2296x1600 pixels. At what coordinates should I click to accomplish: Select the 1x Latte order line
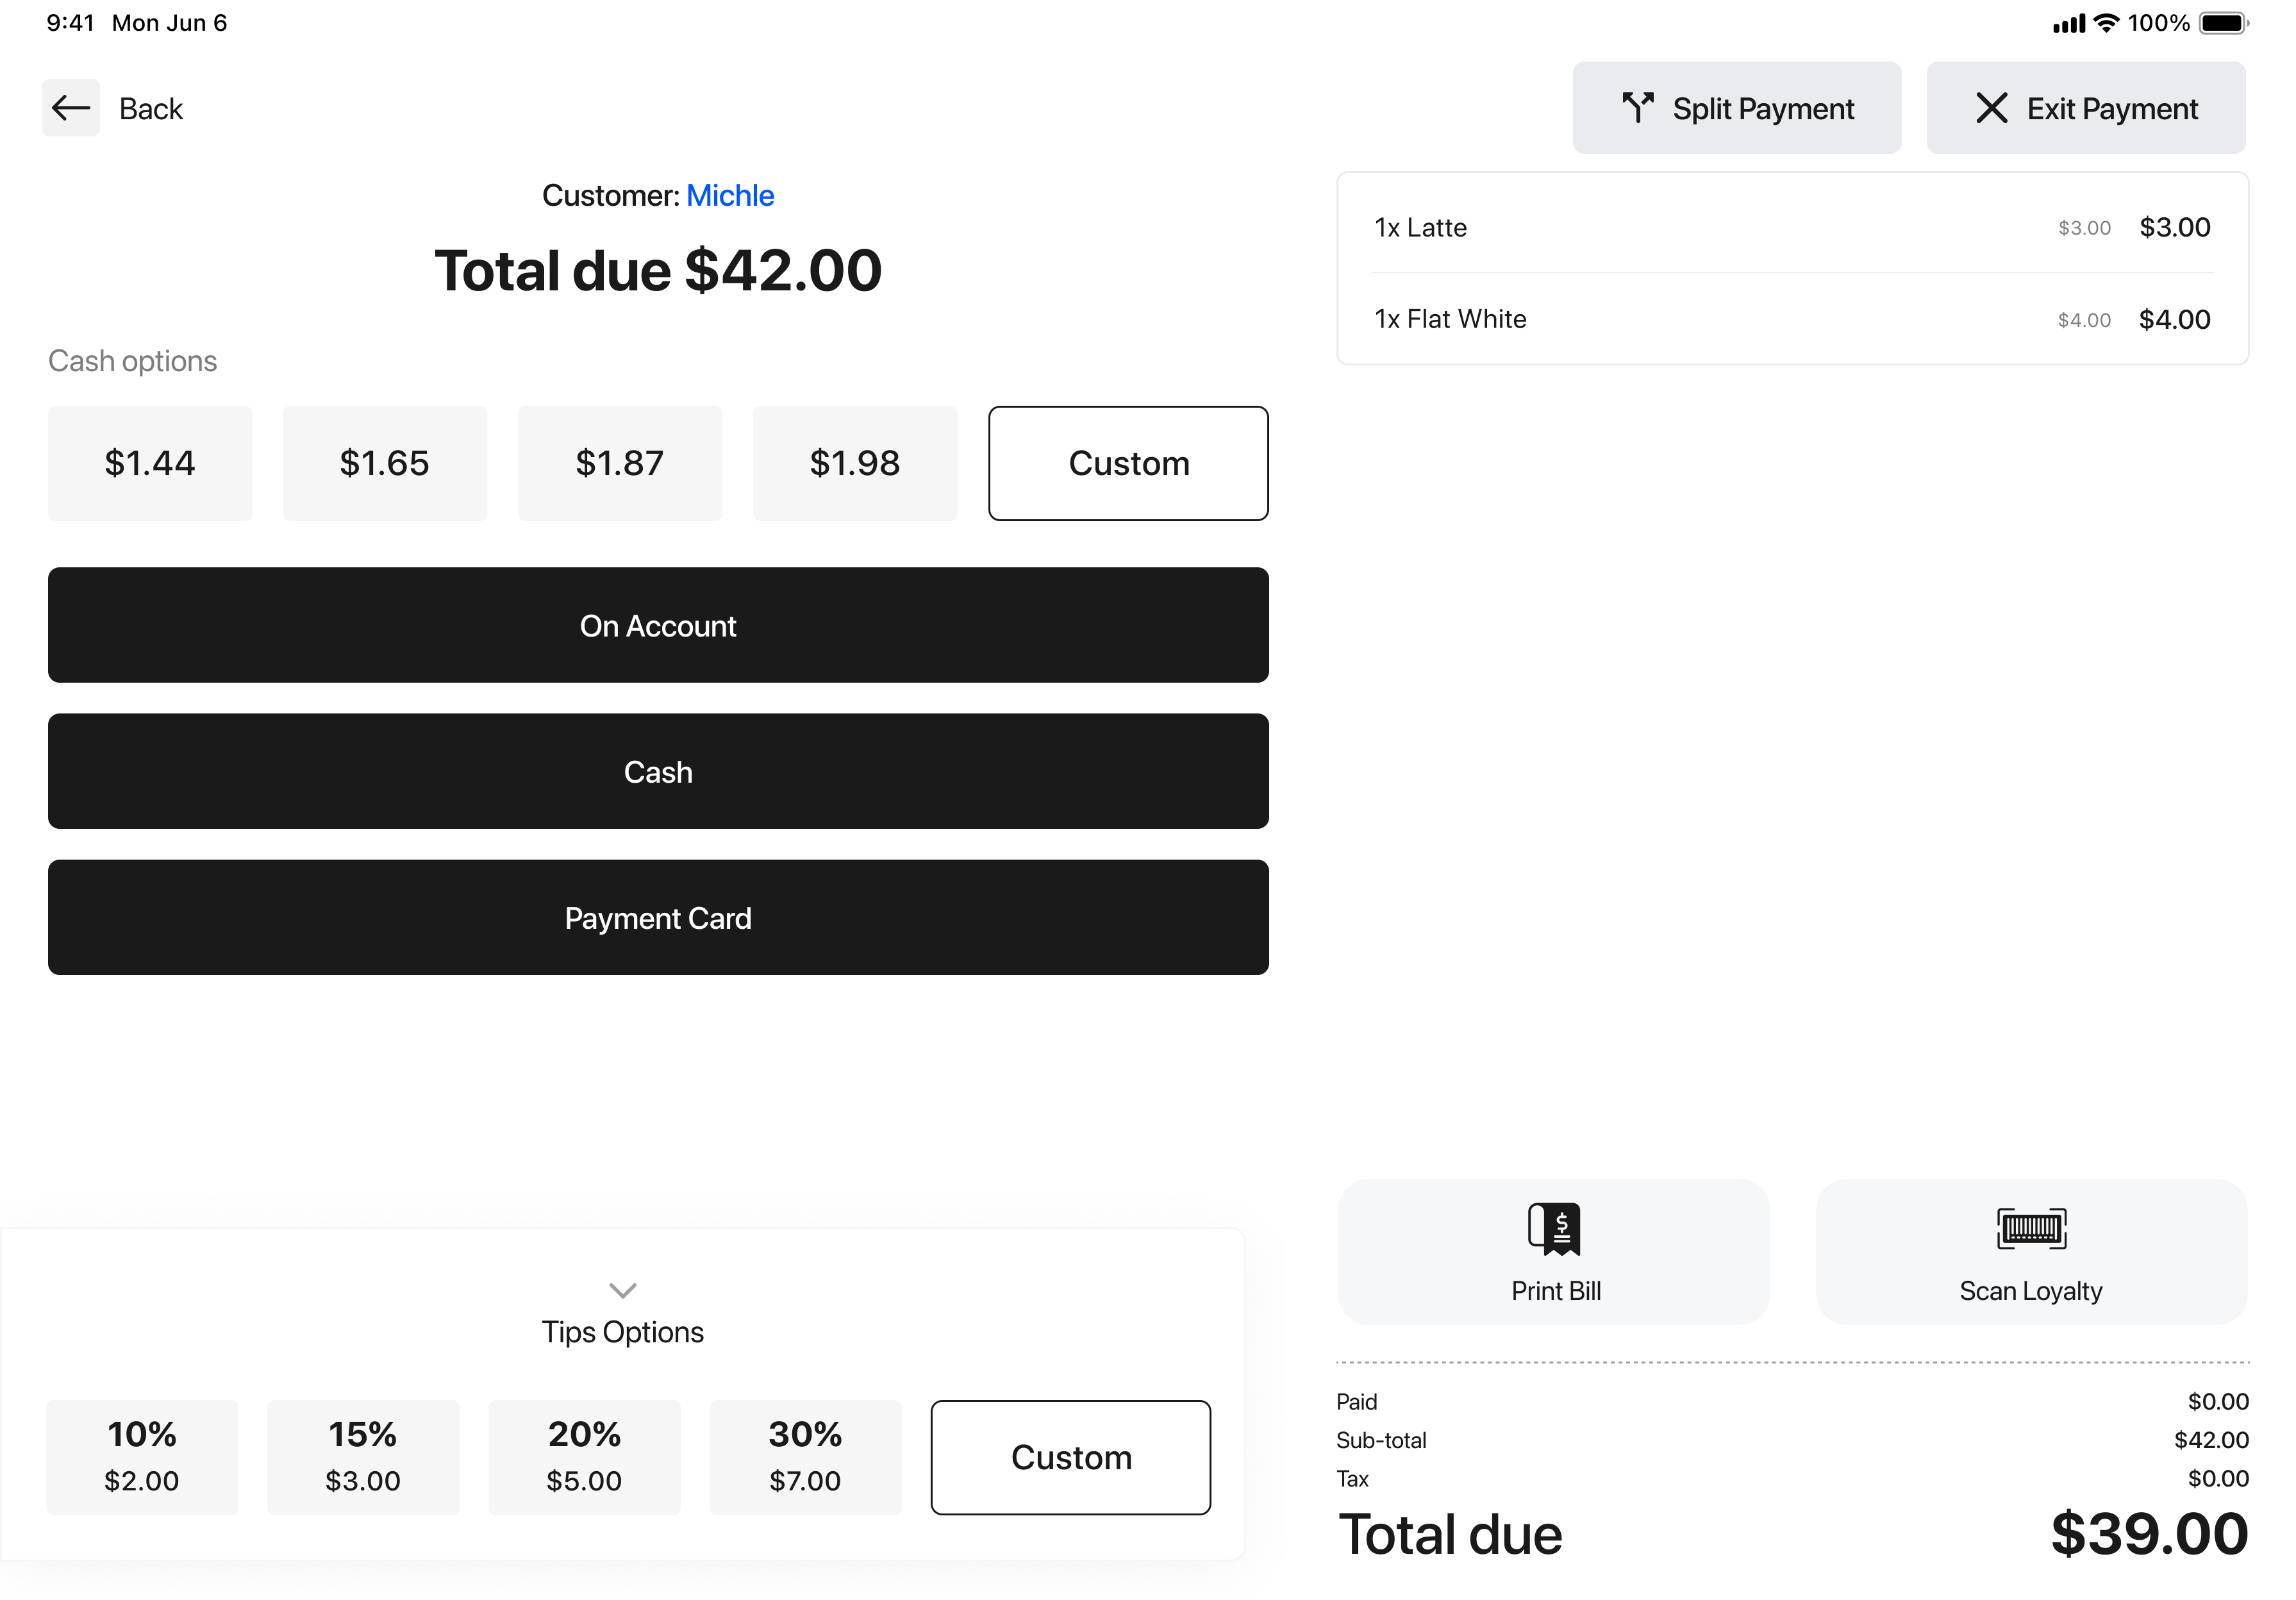[1792, 227]
